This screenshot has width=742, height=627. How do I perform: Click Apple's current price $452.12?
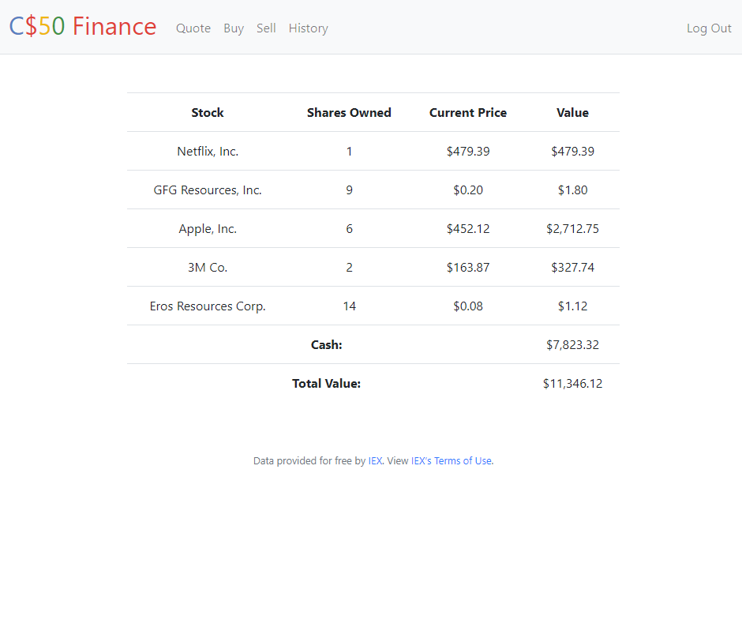click(x=468, y=229)
